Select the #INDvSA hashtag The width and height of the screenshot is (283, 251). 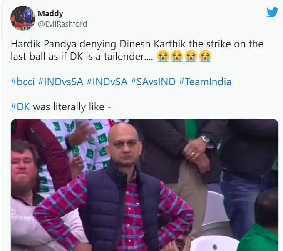click(x=107, y=82)
